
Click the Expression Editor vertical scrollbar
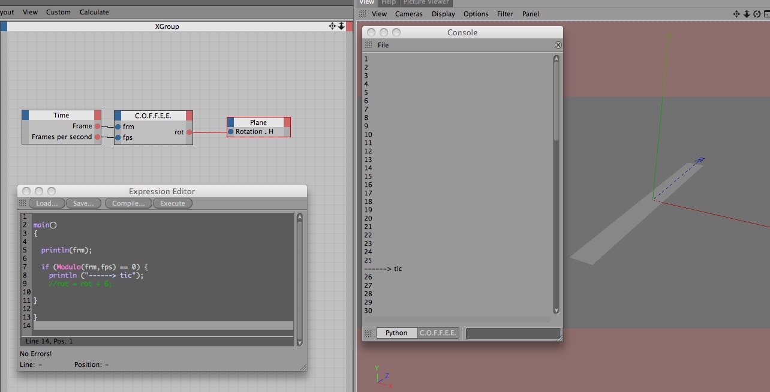pyautogui.click(x=299, y=280)
